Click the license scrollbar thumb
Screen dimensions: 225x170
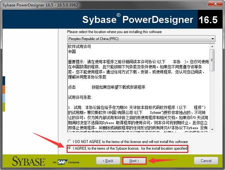pos(212,60)
